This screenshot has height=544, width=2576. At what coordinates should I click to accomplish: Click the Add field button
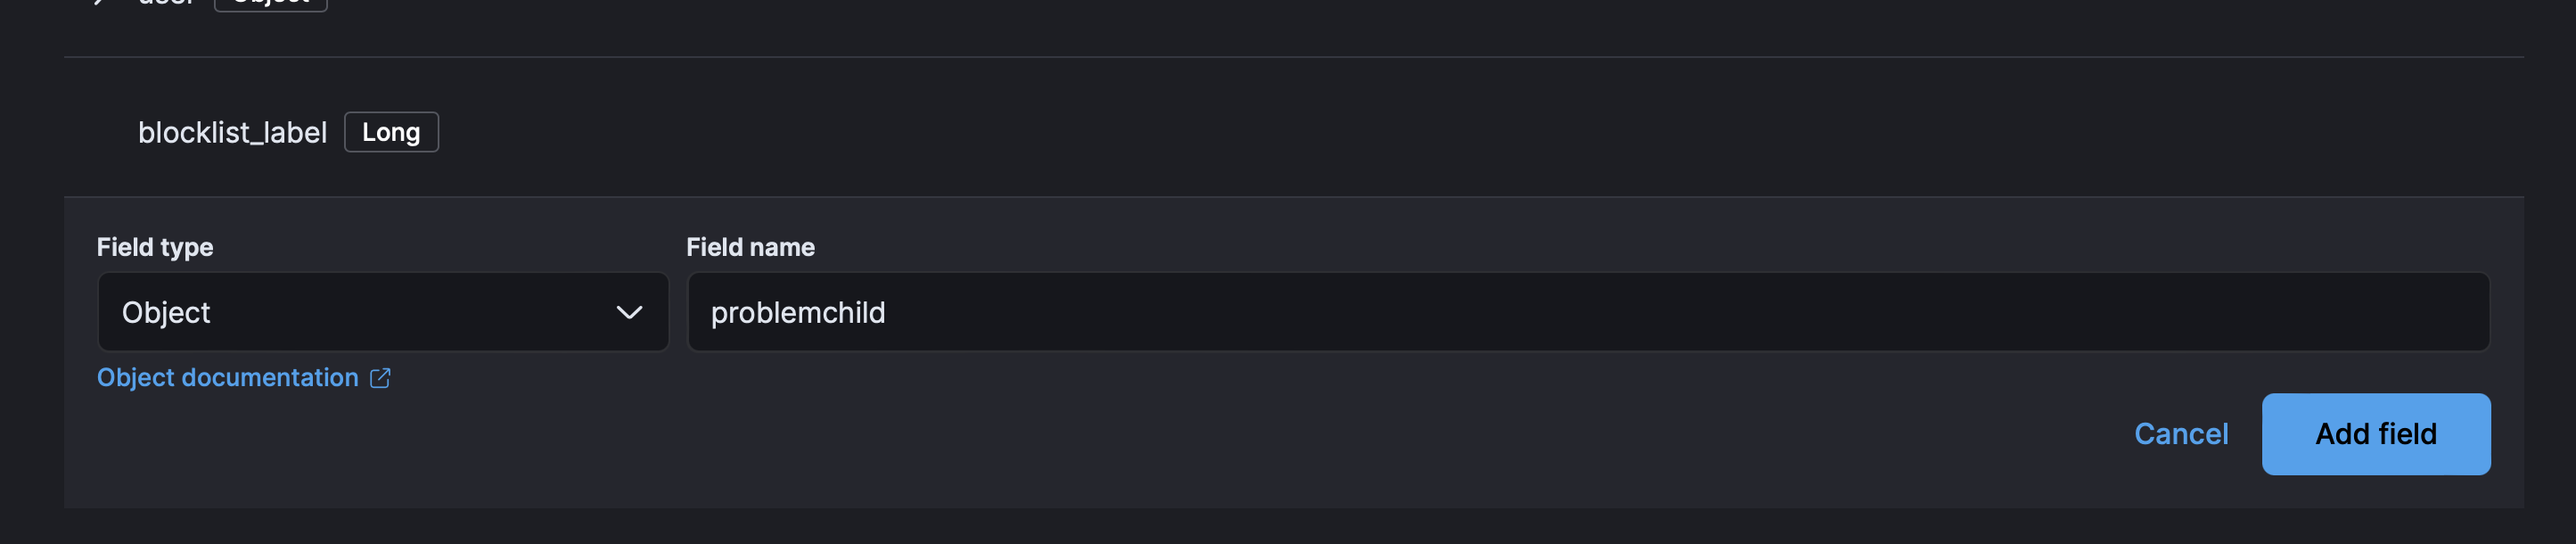(2375, 434)
